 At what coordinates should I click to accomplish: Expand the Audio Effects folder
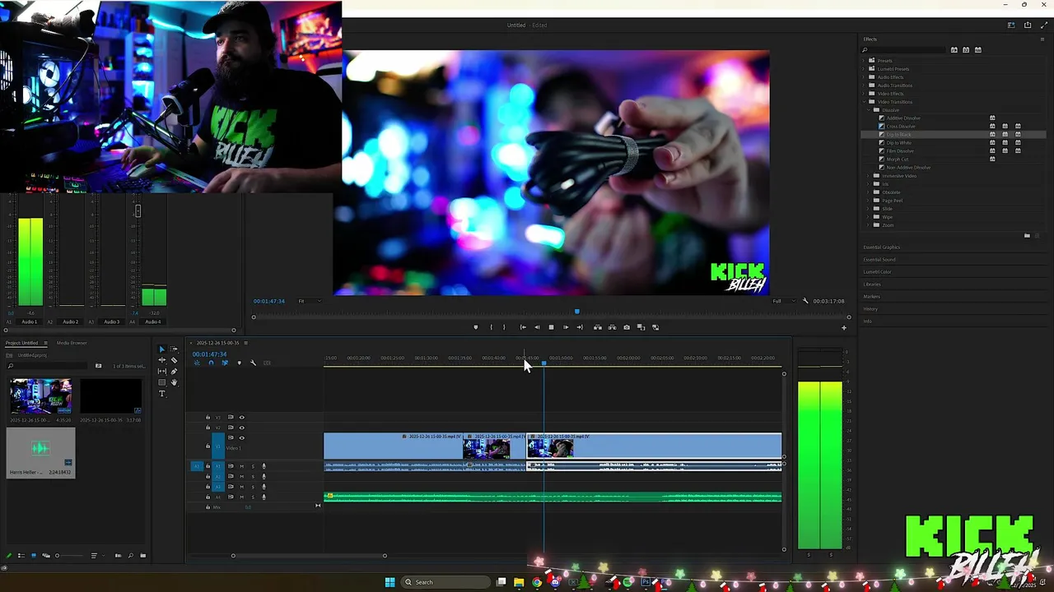[864, 77]
